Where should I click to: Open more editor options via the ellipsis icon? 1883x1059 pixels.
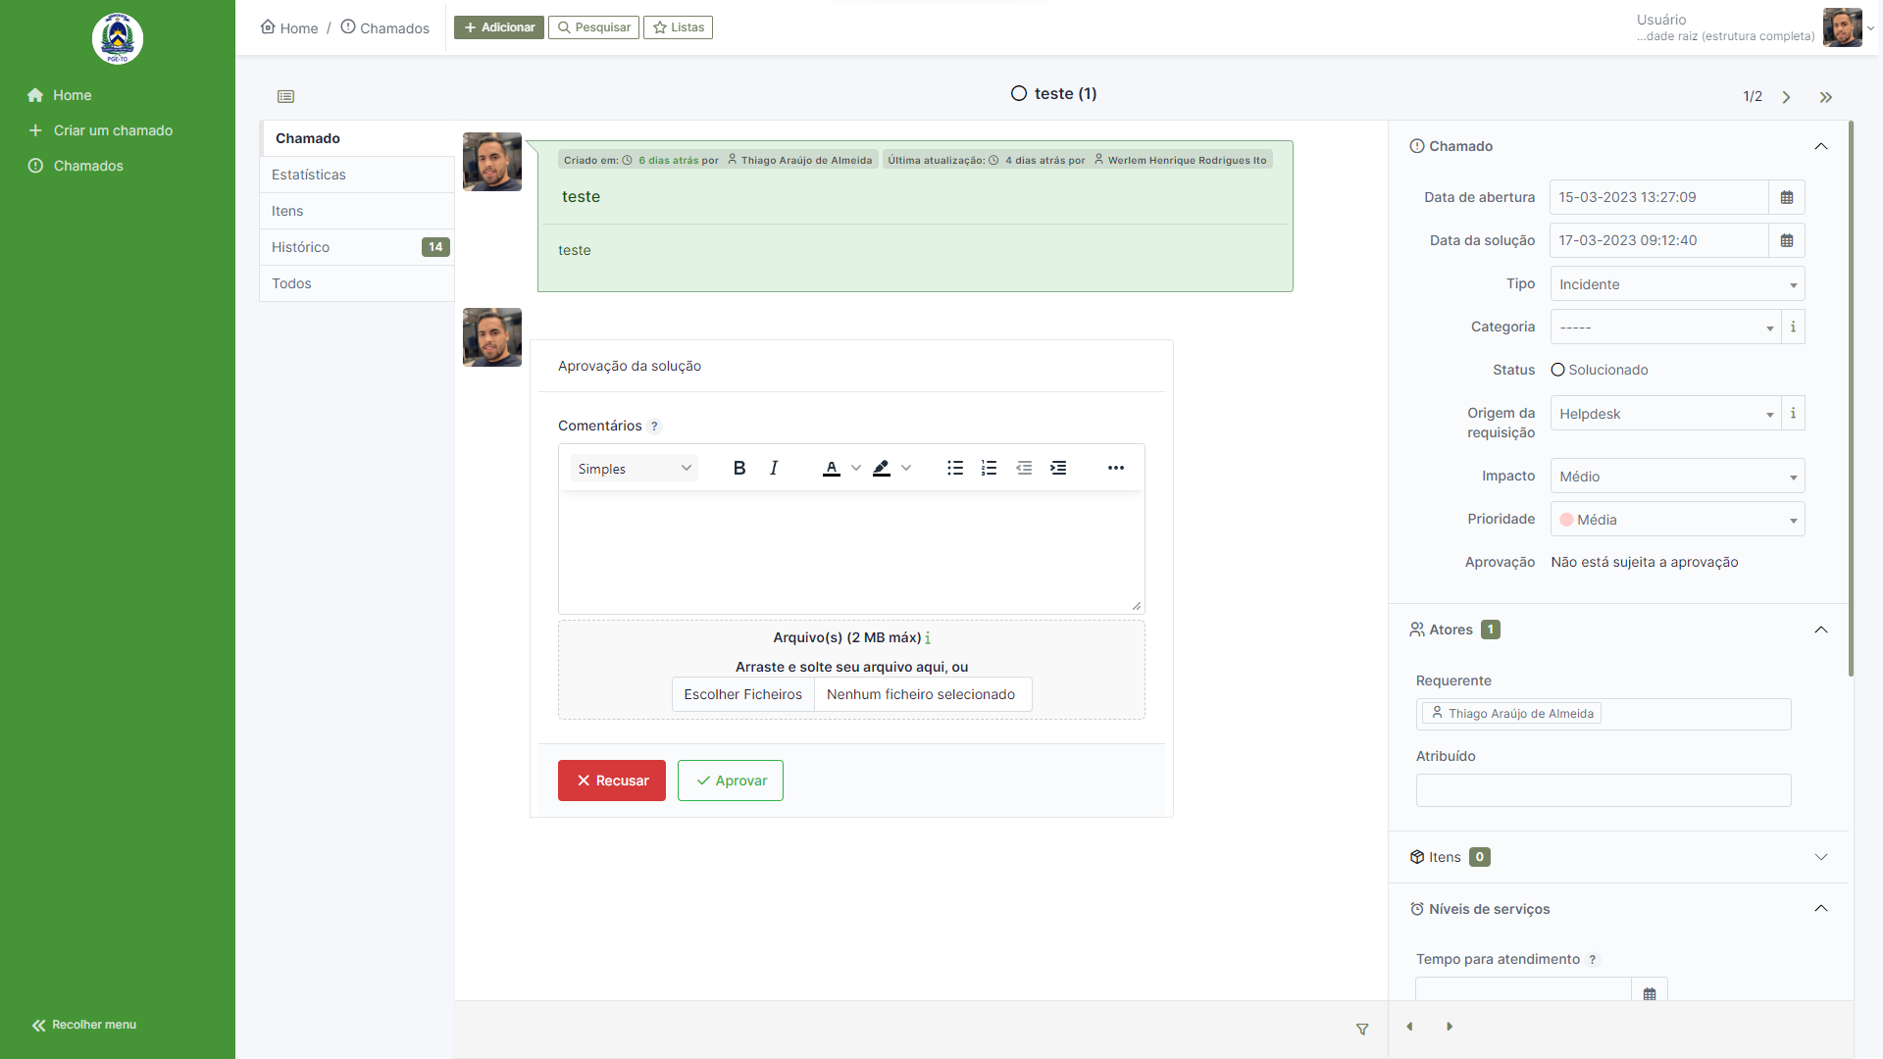coord(1116,468)
